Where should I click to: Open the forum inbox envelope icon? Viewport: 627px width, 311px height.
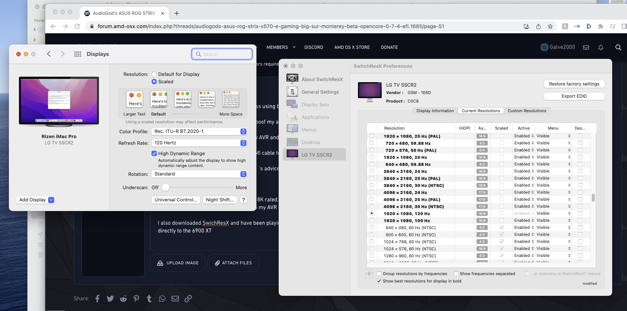coord(586,47)
